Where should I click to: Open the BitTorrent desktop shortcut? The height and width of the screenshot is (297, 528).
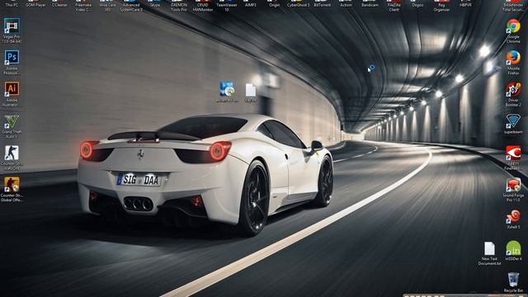(x=322, y=3)
